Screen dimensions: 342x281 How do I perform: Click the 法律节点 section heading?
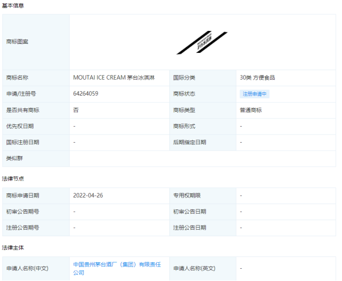(12, 178)
